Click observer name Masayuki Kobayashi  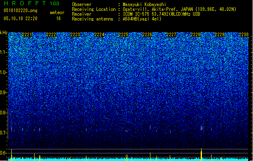click(144, 4)
